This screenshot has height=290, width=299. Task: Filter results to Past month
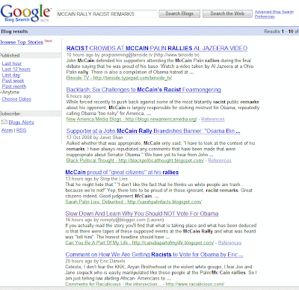(14, 87)
